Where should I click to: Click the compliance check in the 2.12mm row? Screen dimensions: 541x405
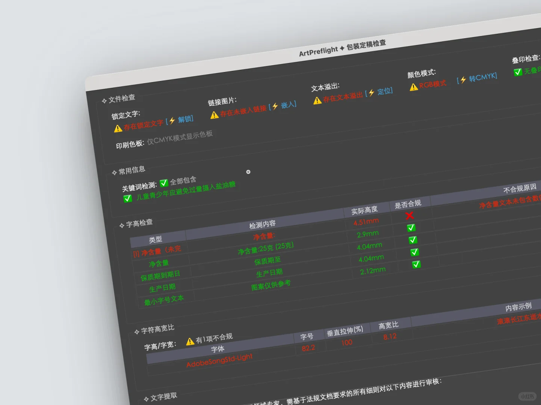click(416, 264)
